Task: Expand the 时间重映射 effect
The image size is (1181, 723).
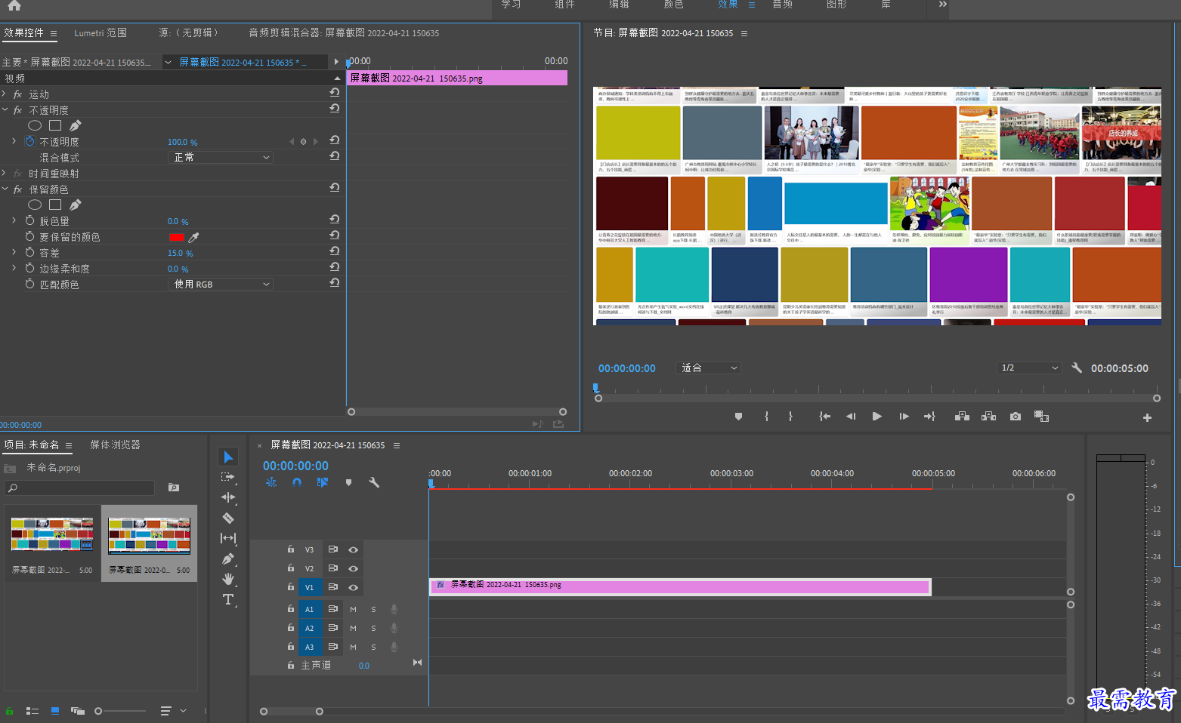Action: (x=5, y=174)
